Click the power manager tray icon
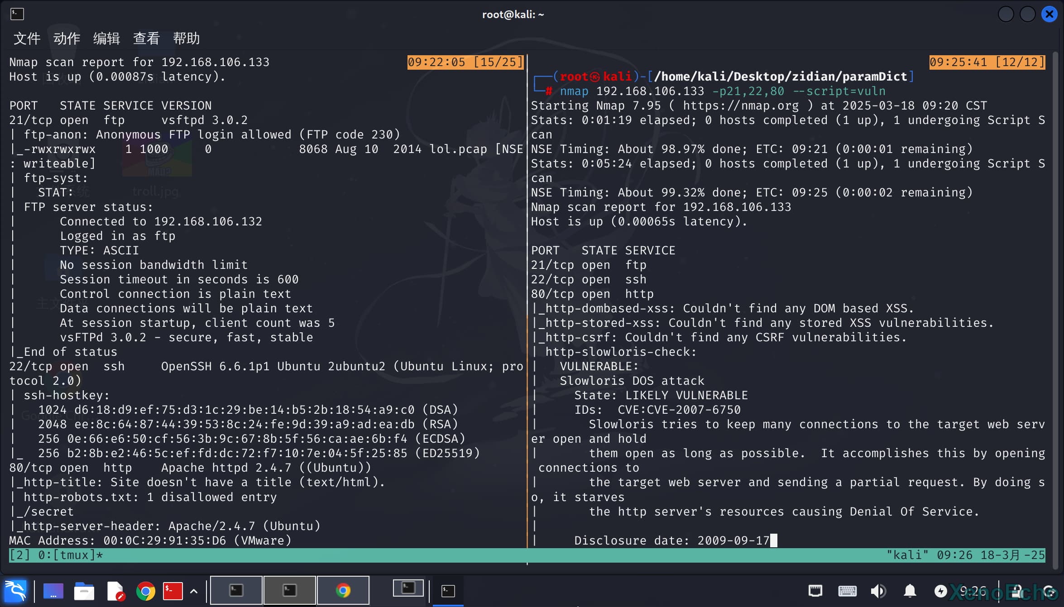Image resolution: width=1064 pixels, height=607 pixels. pyautogui.click(x=941, y=591)
